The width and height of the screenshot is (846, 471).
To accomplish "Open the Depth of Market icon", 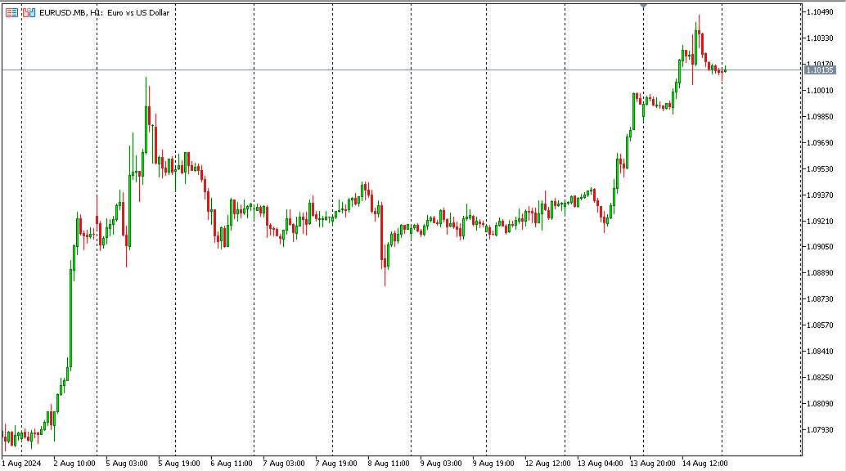I will click(11, 12).
